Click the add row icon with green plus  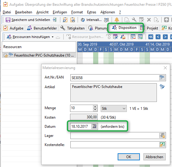coord(140,37)
